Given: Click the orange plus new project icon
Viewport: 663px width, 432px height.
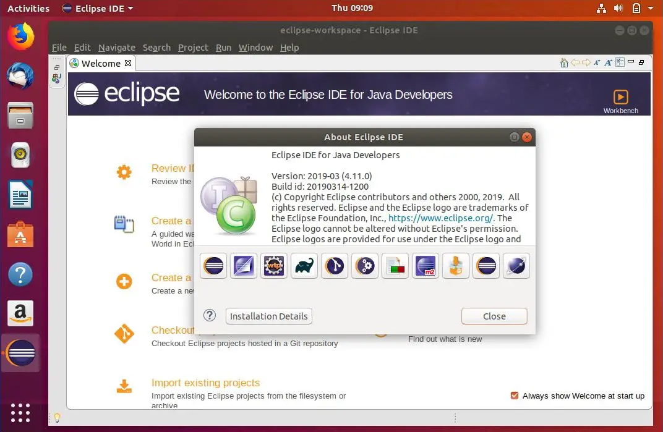Looking at the screenshot, I should (124, 282).
